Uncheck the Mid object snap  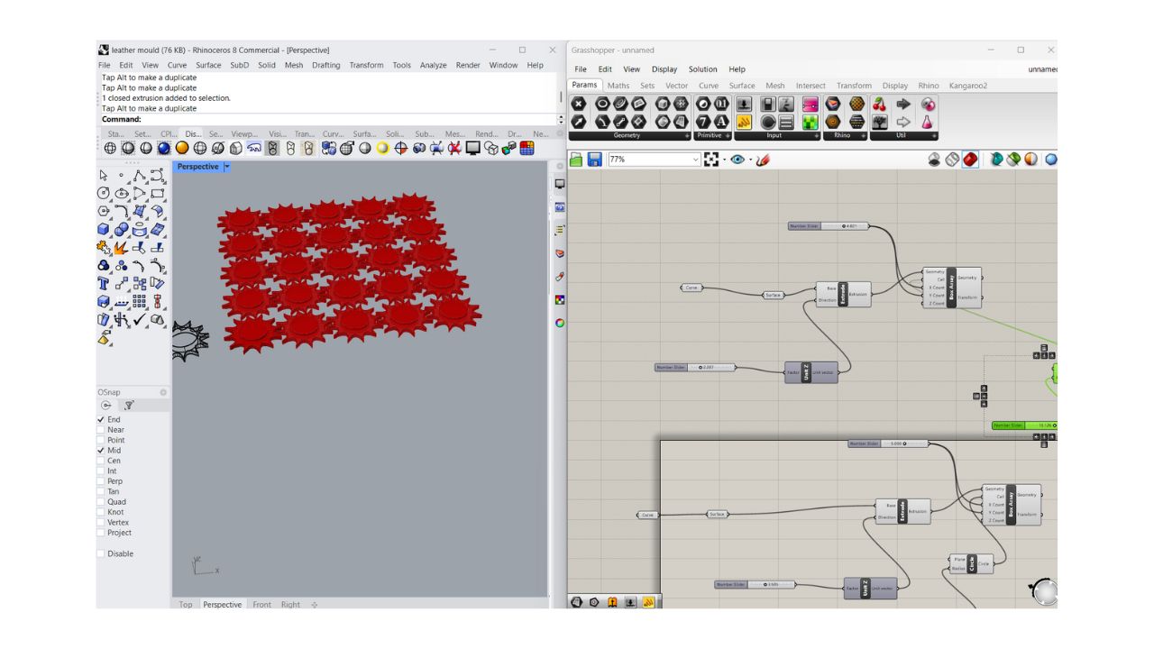[101, 451]
